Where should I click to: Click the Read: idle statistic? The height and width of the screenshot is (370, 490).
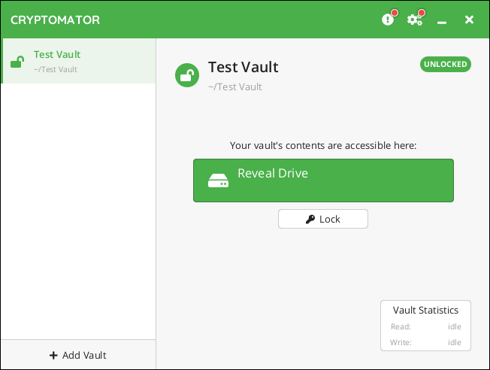click(x=425, y=326)
